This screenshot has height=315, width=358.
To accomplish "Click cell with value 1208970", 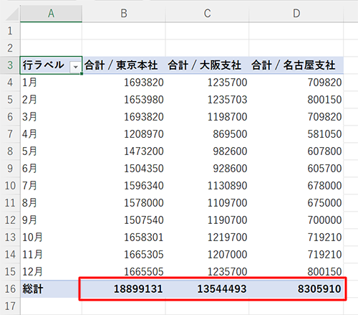I will pyautogui.click(x=124, y=134).
